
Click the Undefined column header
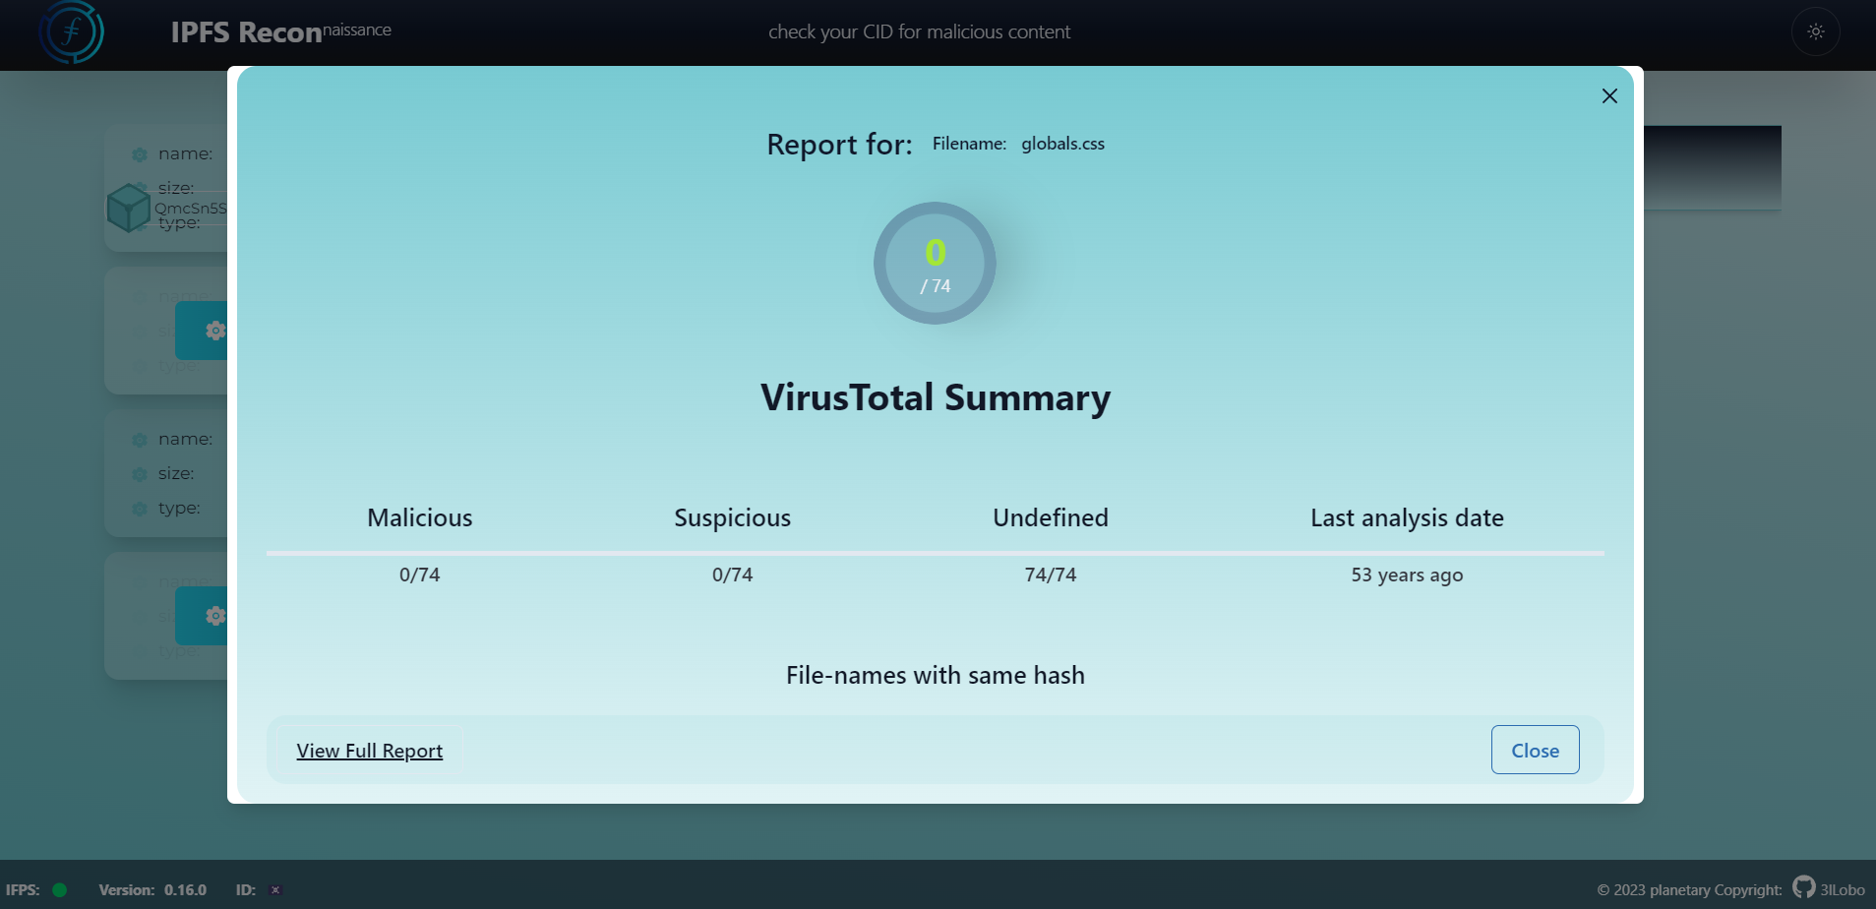point(1051,517)
